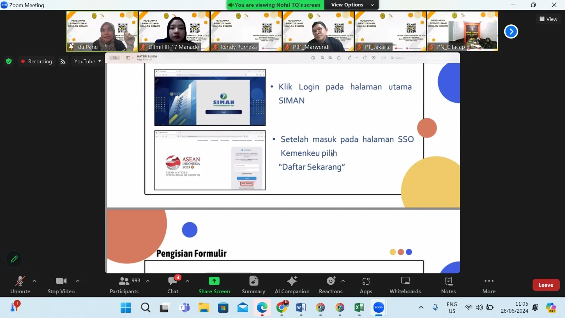Expand chat options arrow
The width and height of the screenshot is (565, 318).
pyautogui.click(x=188, y=281)
